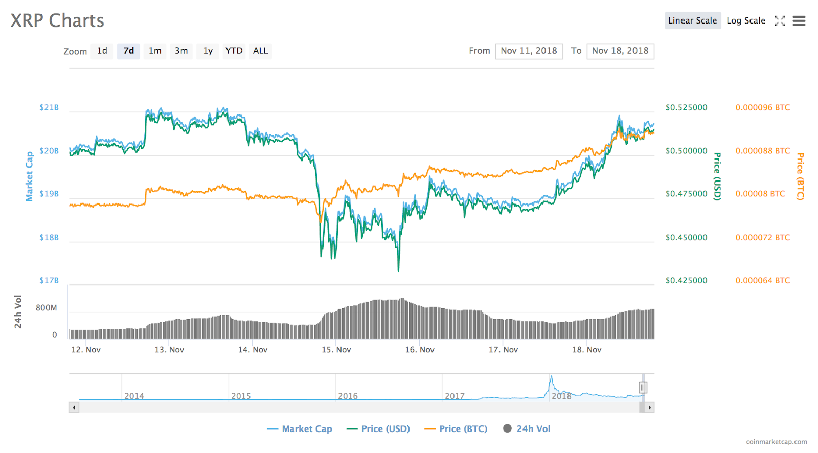Toggle fullscreen chart view icon
This screenshot has height=453, width=818.
pos(780,21)
